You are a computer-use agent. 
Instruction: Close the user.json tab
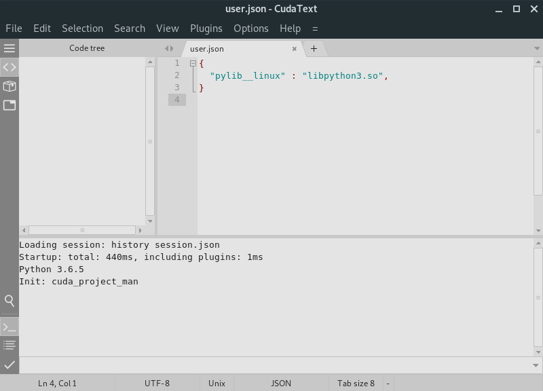click(x=294, y=48)
